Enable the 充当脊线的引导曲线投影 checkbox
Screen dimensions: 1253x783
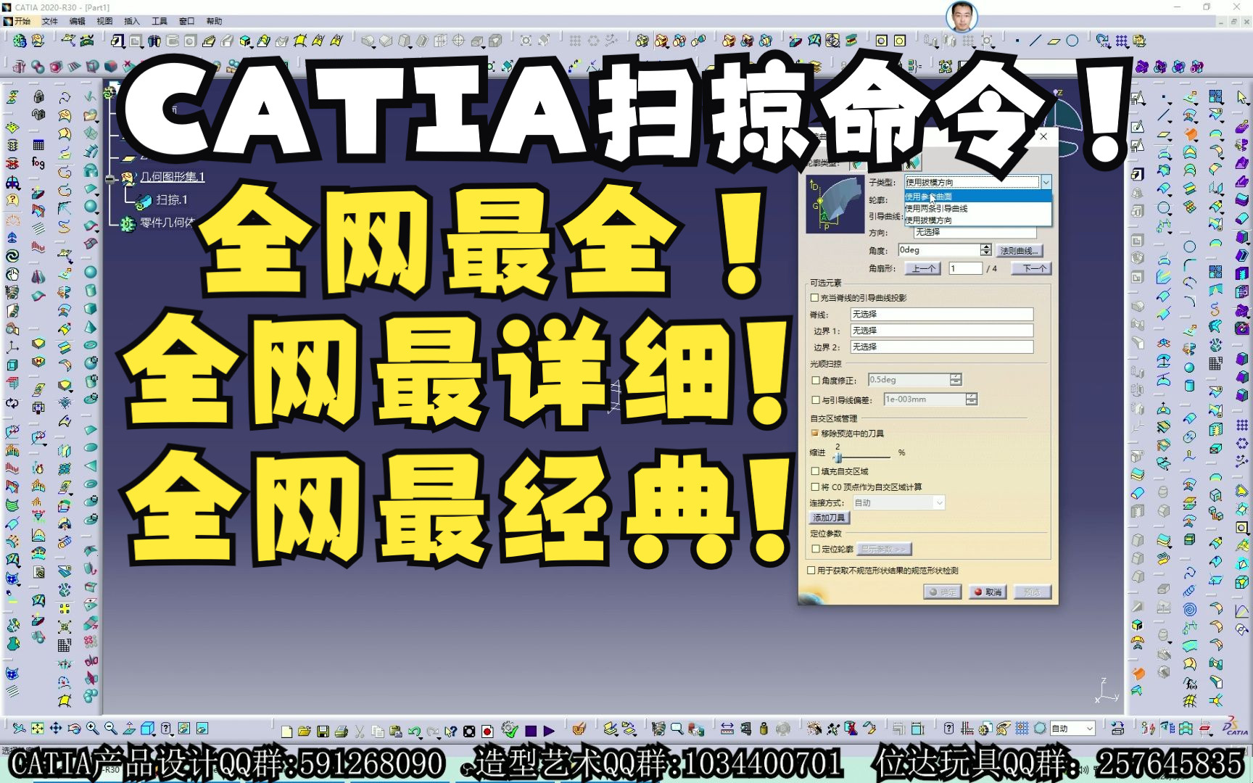[x=814, y=298]
